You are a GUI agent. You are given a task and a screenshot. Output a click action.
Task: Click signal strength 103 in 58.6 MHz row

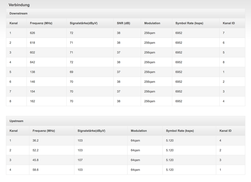pyautogui.click(x=80, y=169)
